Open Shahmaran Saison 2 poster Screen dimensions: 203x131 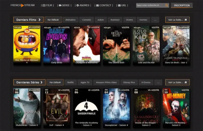point(27,108)
